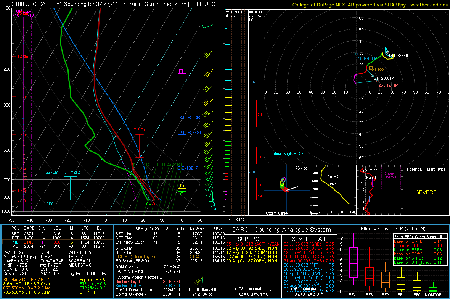Click the orange mean wind square on hodograph
450x299 pixels.
[371, 68]
